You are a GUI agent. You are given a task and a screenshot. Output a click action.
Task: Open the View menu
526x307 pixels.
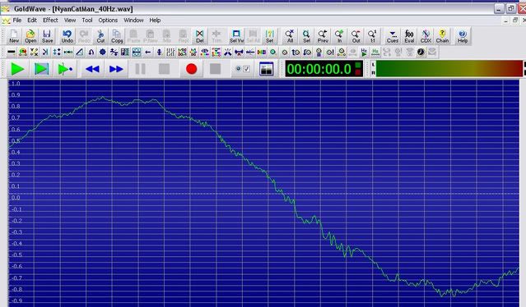(70, 21)
